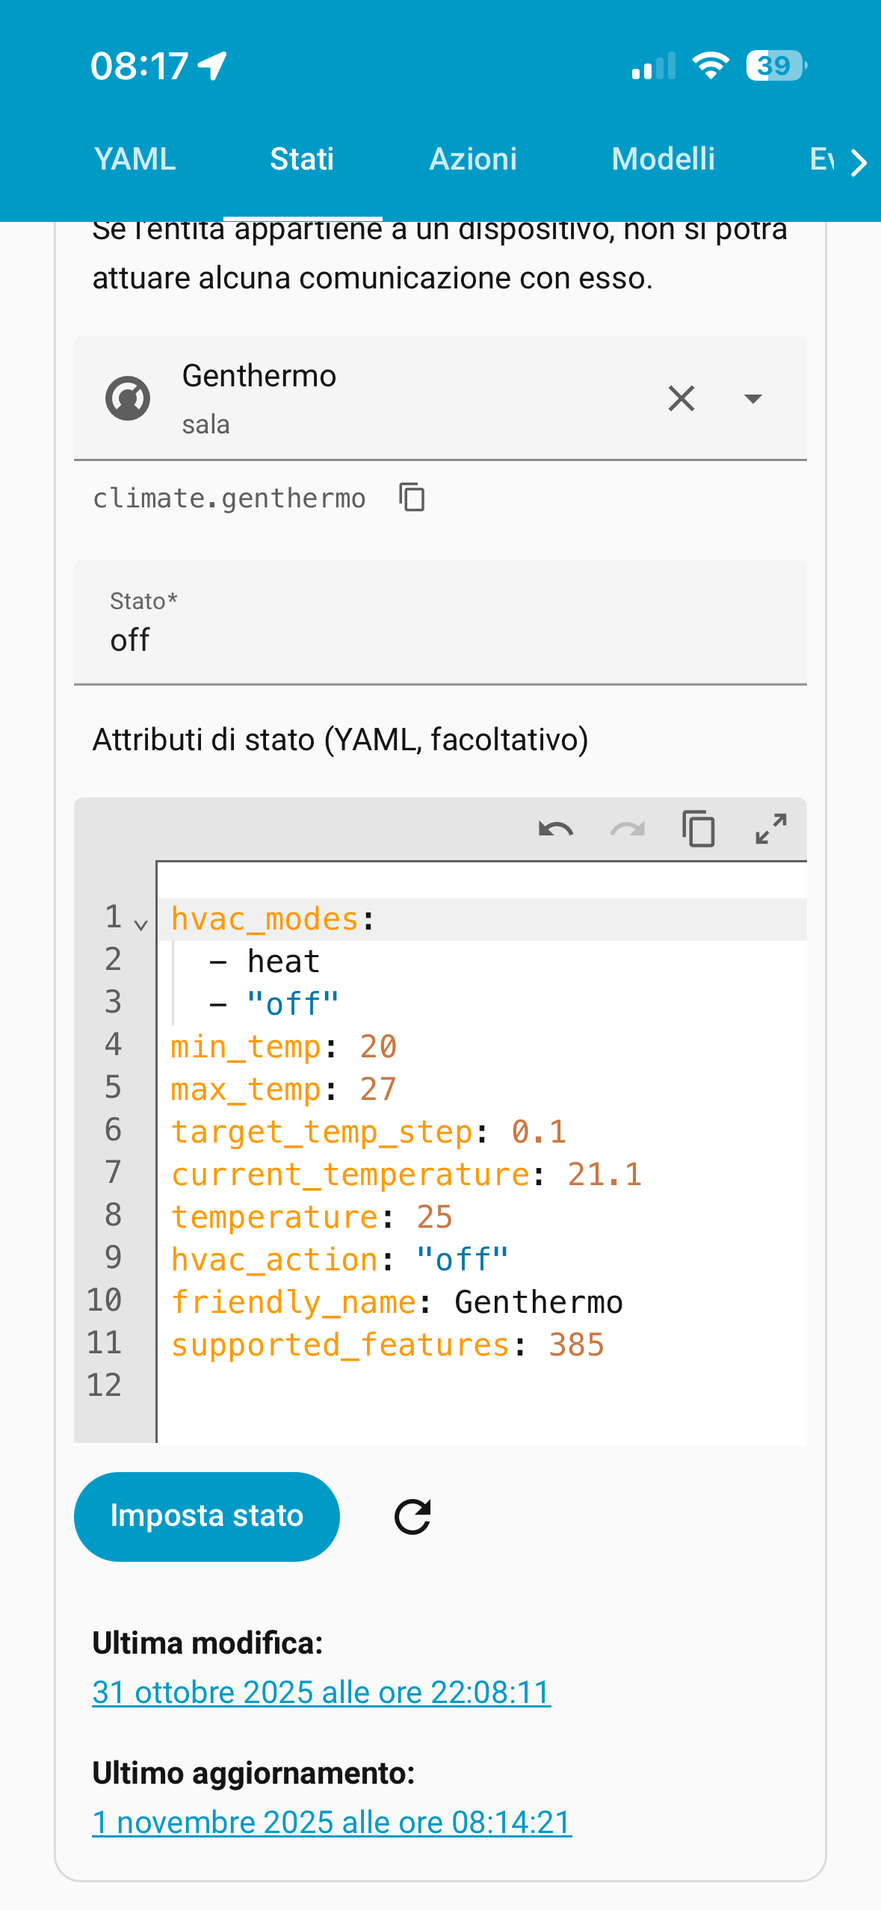
Task: Clear the selected Genthermo entity
Action: (x=681, y=398)
